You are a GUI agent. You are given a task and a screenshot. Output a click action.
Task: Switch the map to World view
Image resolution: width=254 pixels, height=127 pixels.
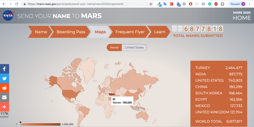click(114, 48)
